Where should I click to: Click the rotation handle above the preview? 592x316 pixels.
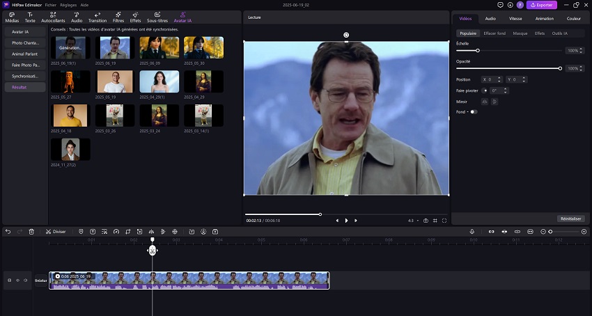346,35
